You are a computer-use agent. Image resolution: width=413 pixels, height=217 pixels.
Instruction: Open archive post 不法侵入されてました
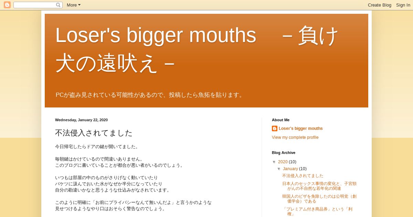tap(303, 176)
